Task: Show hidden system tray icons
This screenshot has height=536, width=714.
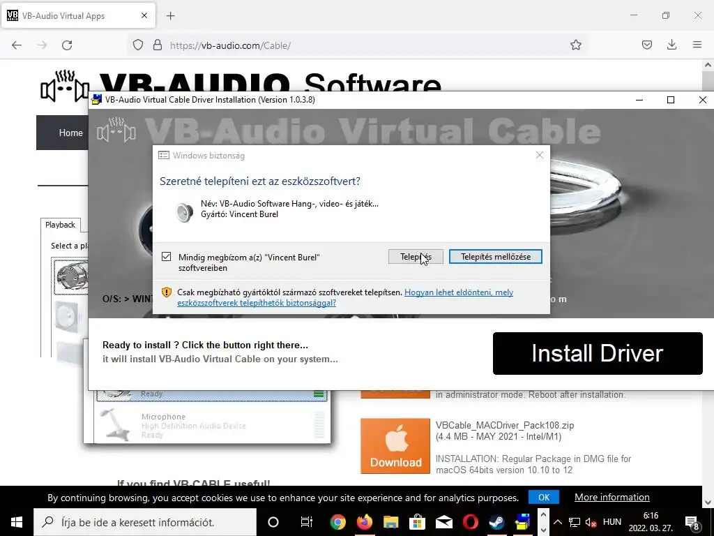Action: pos(558,522)
